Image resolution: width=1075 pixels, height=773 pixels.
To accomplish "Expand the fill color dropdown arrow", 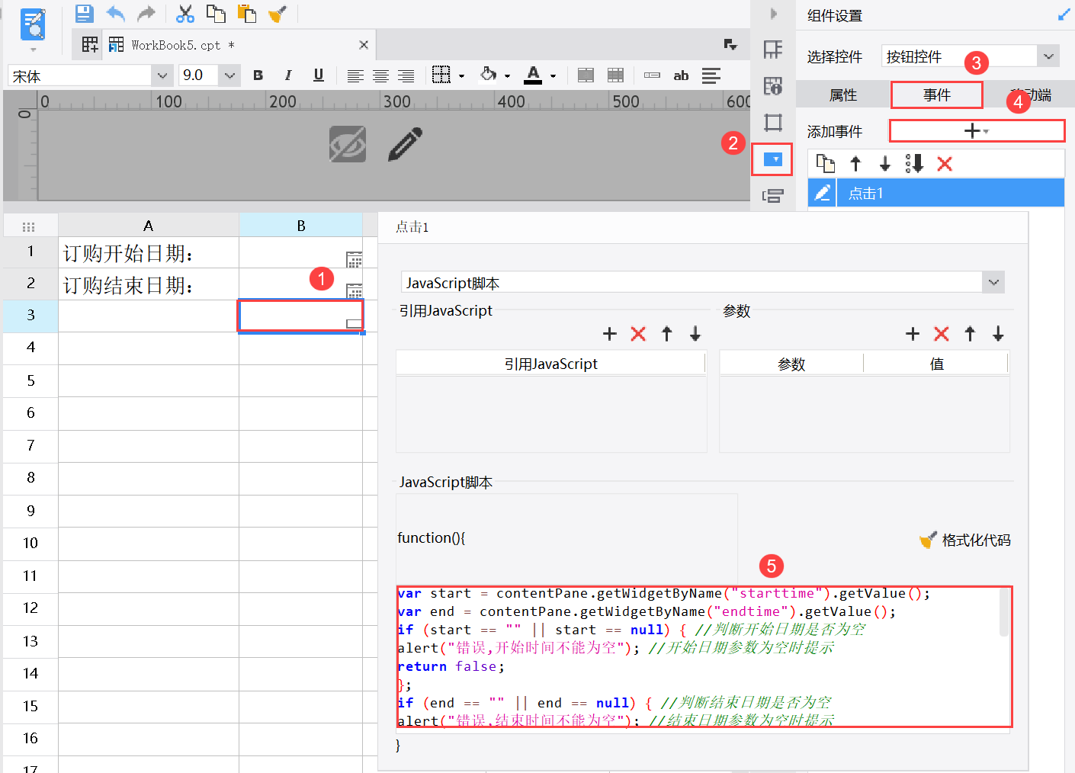I will click(x=507, y=76).
